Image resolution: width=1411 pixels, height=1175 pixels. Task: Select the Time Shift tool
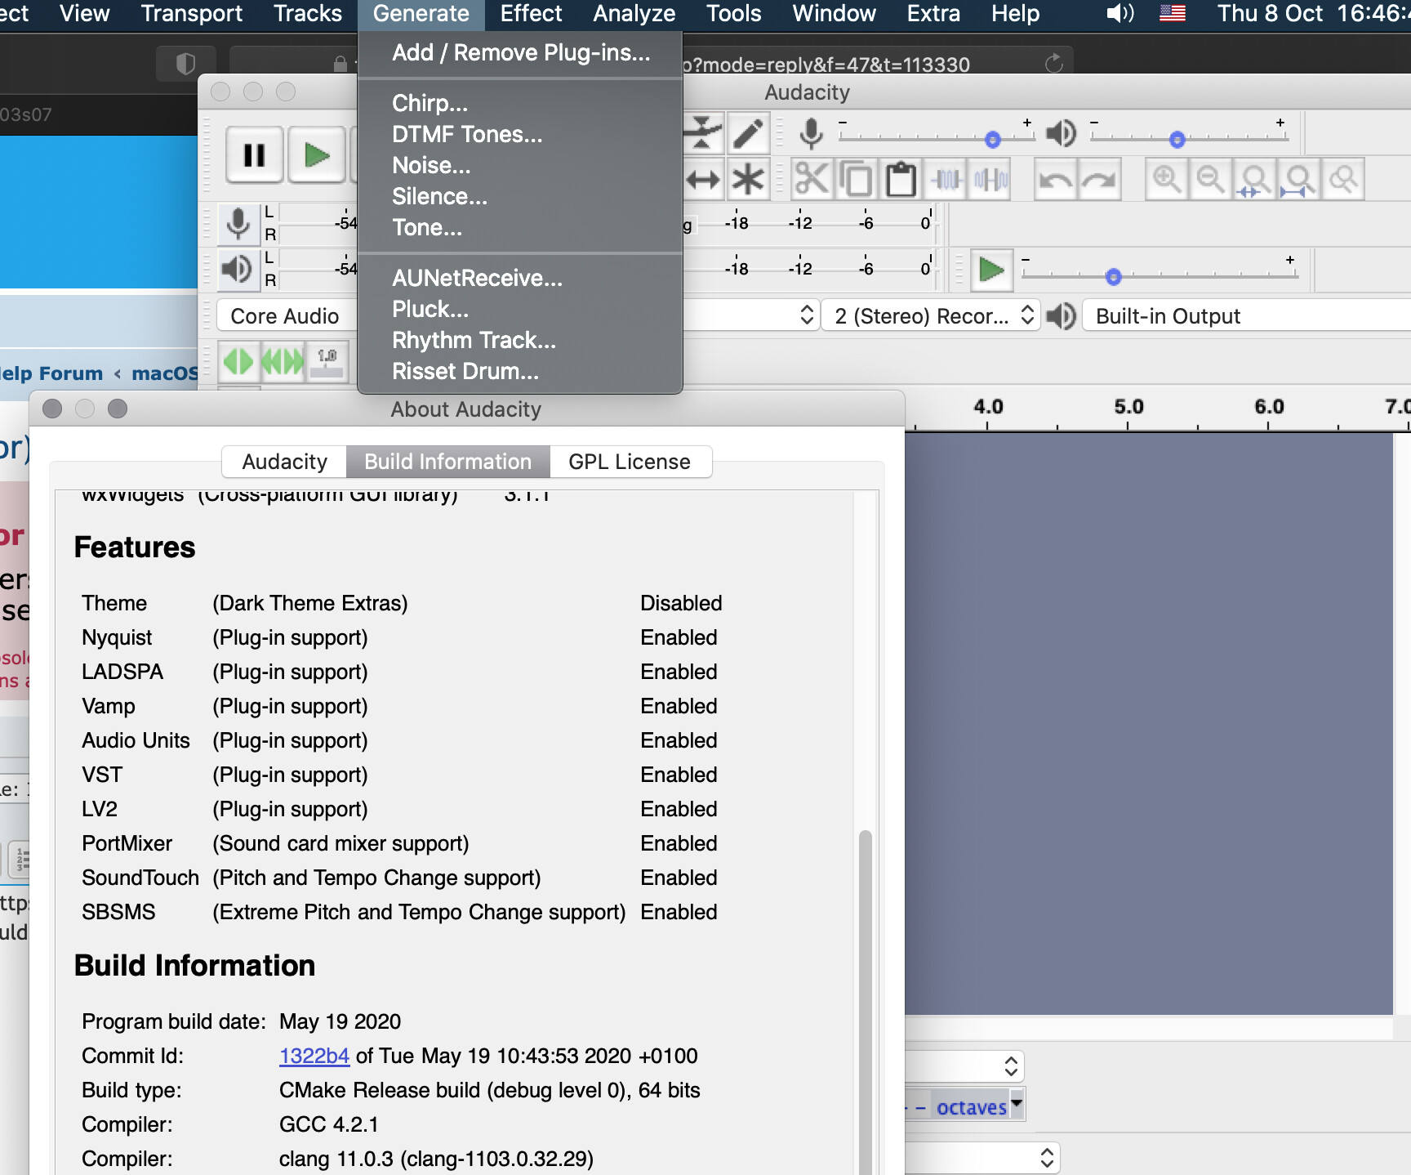point(703,179)
